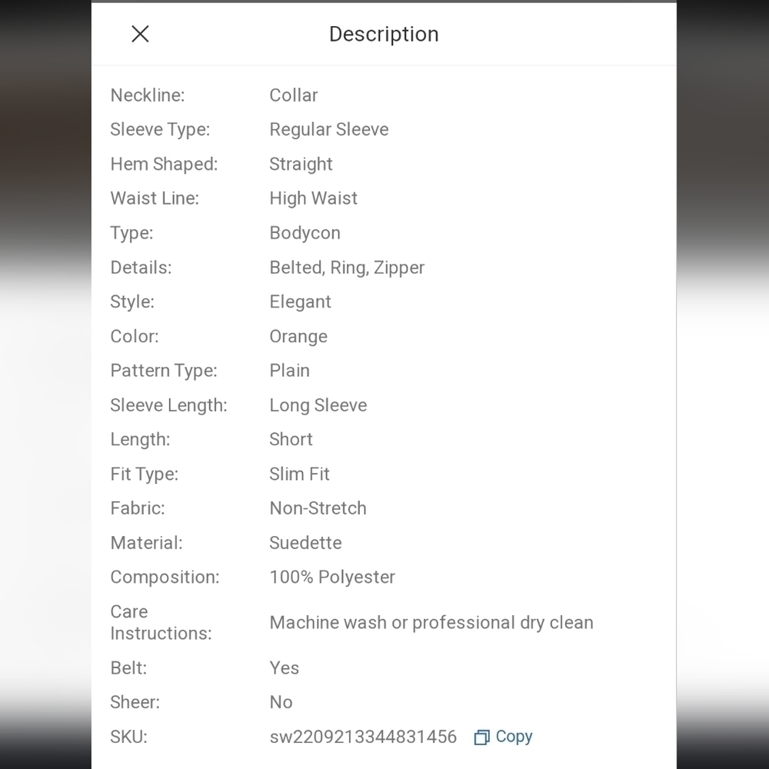This screenshot has height=769, width=769.
Task: Select the 100% Polyester composition text
Action: click(332, 578)
